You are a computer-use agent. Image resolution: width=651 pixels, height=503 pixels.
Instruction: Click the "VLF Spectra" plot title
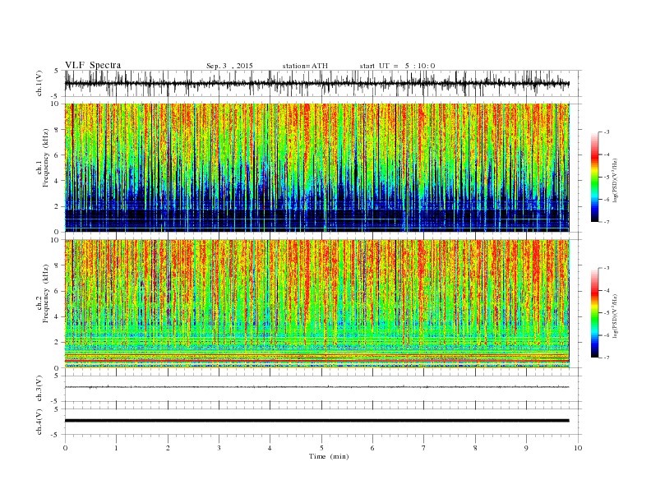pos(93,65)
